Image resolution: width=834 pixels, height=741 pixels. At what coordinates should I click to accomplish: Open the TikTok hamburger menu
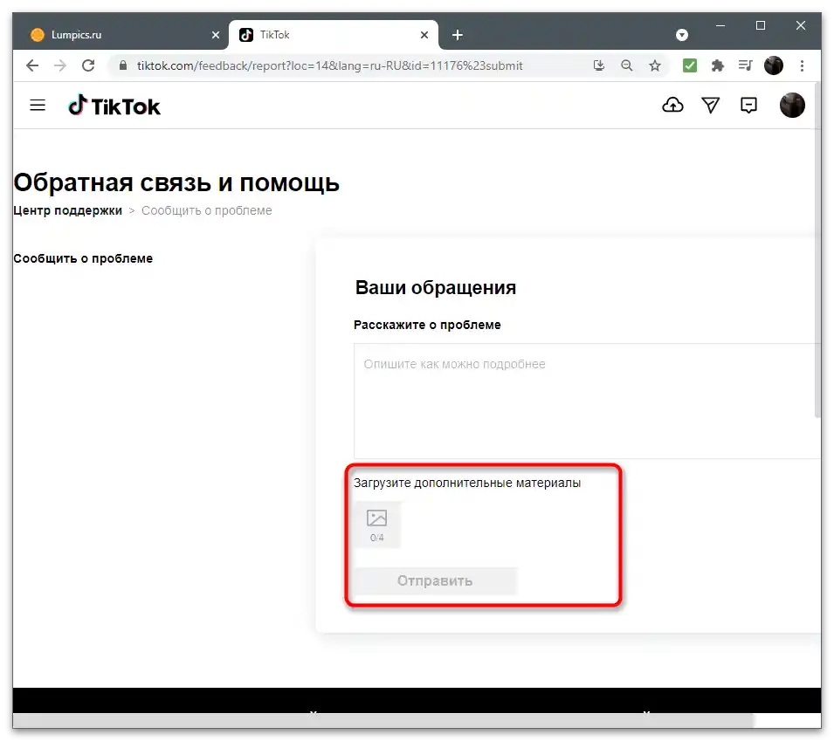tap(38, 106)
